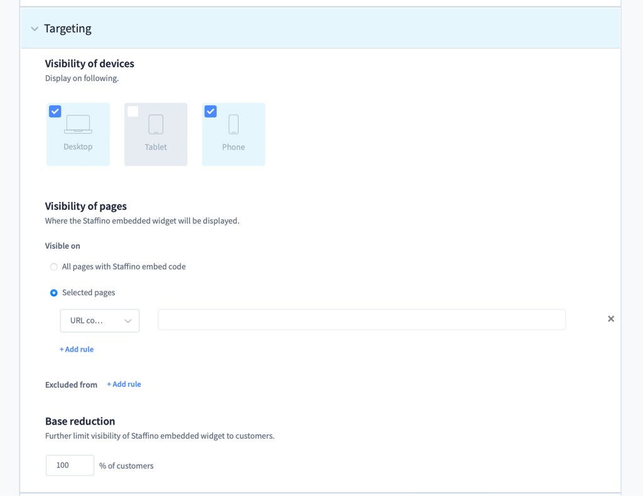Click the 'Display on following.' text
643x496 pixels.
click(x=82, y=78)
